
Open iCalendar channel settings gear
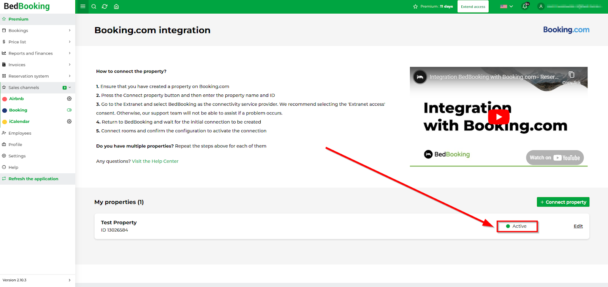[x=69, y=122]
